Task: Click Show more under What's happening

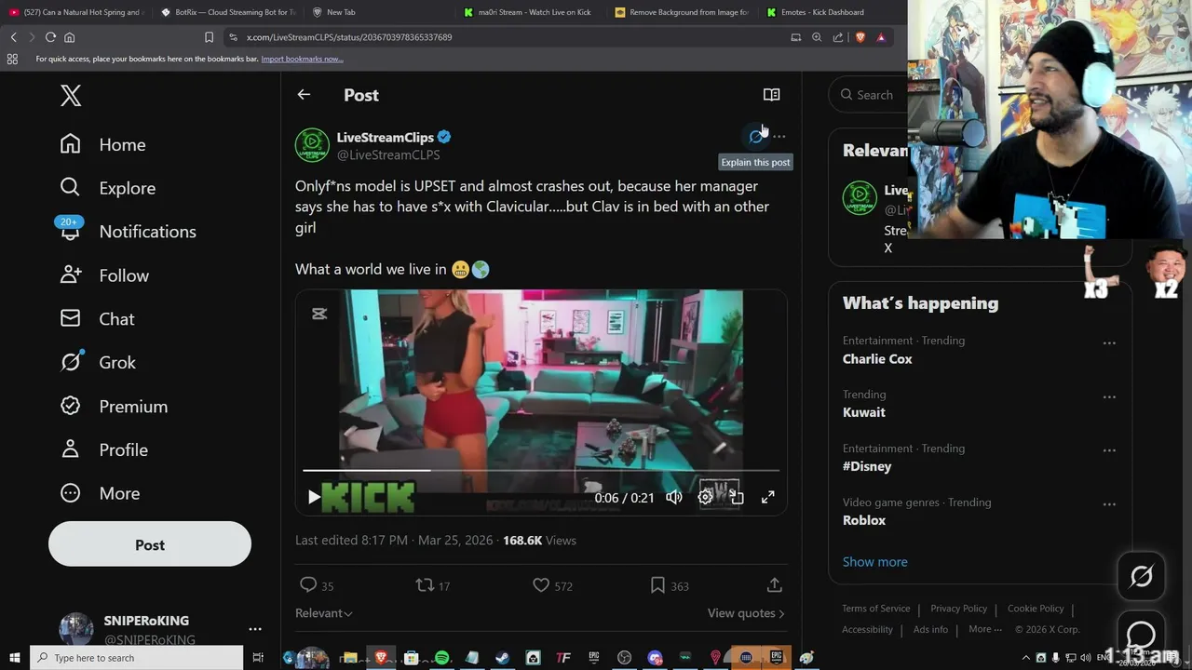Action: tap(874, 561)
